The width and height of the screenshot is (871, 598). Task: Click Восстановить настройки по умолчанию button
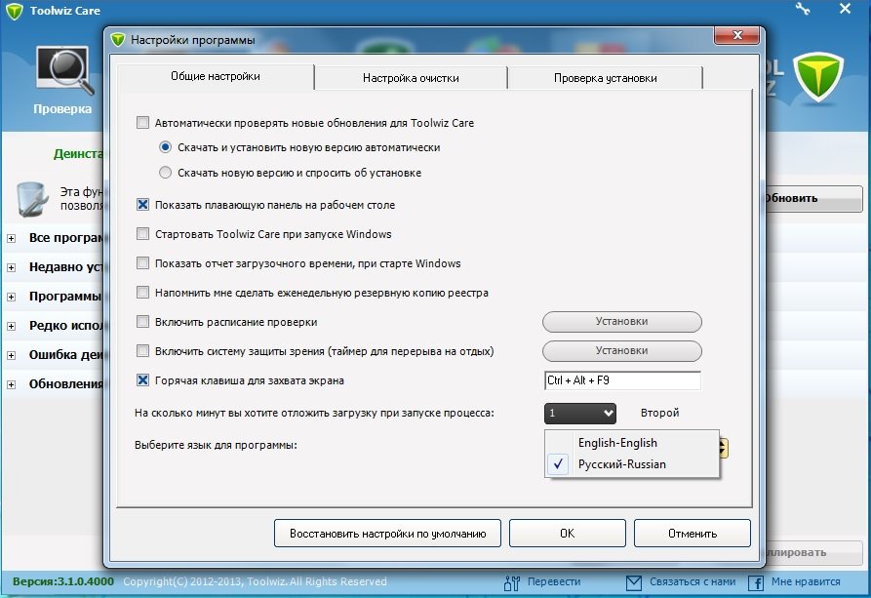(388, 534)
